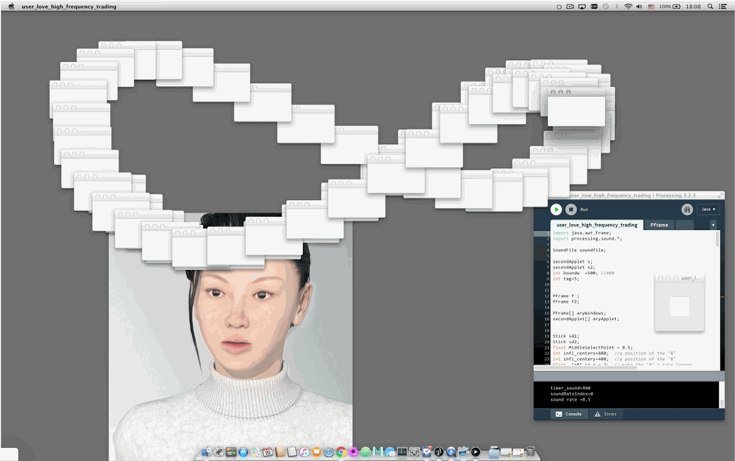The width and height of the screenshot is (735, 461).
Task: Open the Wi-Fi status menu
Action: coord(628,6)
